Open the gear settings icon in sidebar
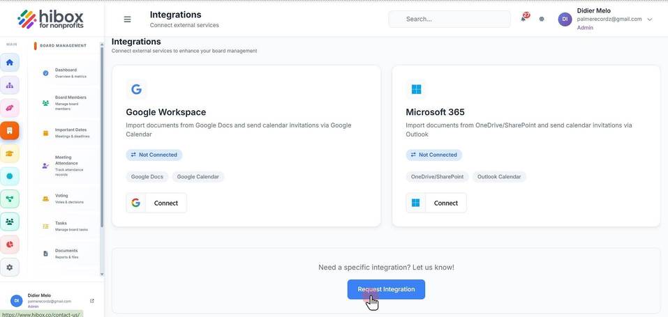 [9, 268]
